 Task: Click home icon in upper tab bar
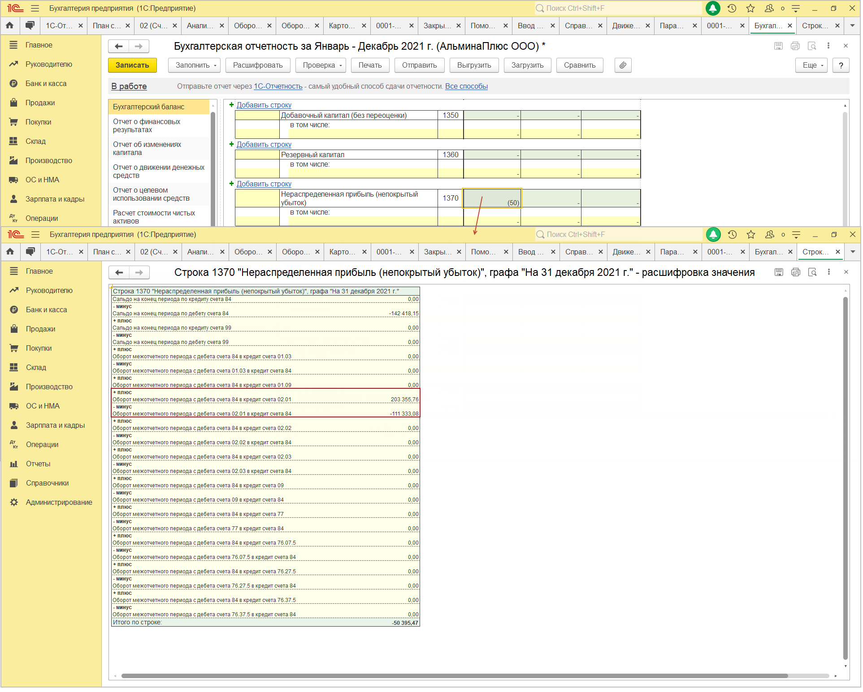point(10,26)
